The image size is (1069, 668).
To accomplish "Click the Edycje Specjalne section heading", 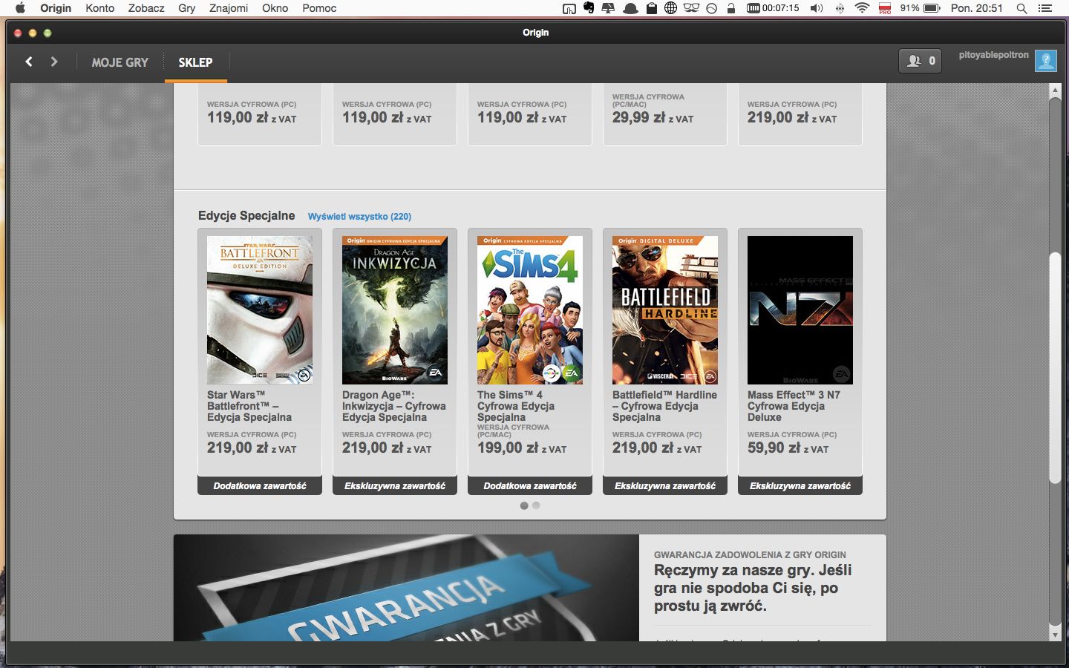I will coord(246,215).
